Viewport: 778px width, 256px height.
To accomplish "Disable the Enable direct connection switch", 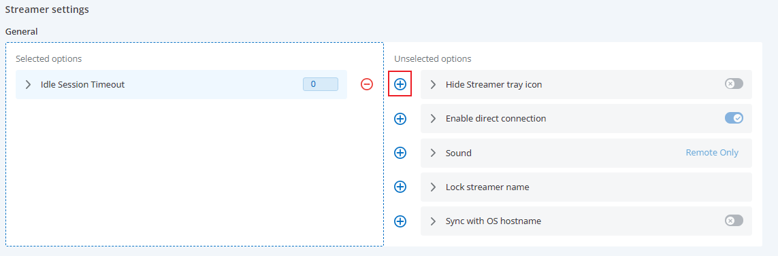I will tap(734, 118).
